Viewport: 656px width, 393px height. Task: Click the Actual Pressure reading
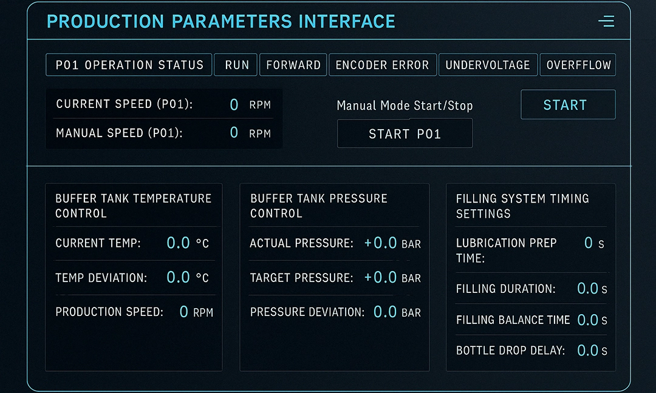click(381, 243)
